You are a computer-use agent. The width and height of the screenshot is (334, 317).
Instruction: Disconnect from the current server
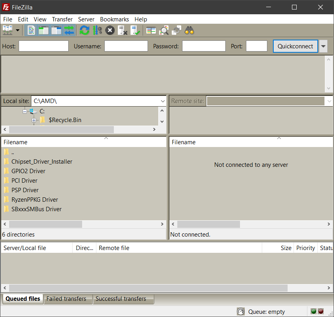point(123,31)
